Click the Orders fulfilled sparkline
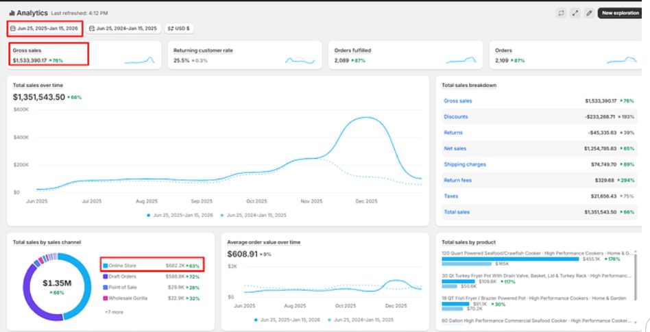This screenshot has width=650, height=332. pos(461,60)
